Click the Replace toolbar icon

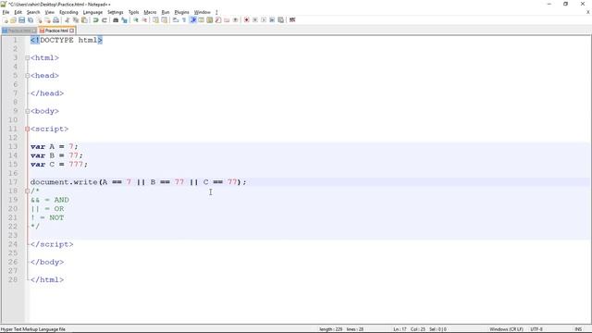124,20
